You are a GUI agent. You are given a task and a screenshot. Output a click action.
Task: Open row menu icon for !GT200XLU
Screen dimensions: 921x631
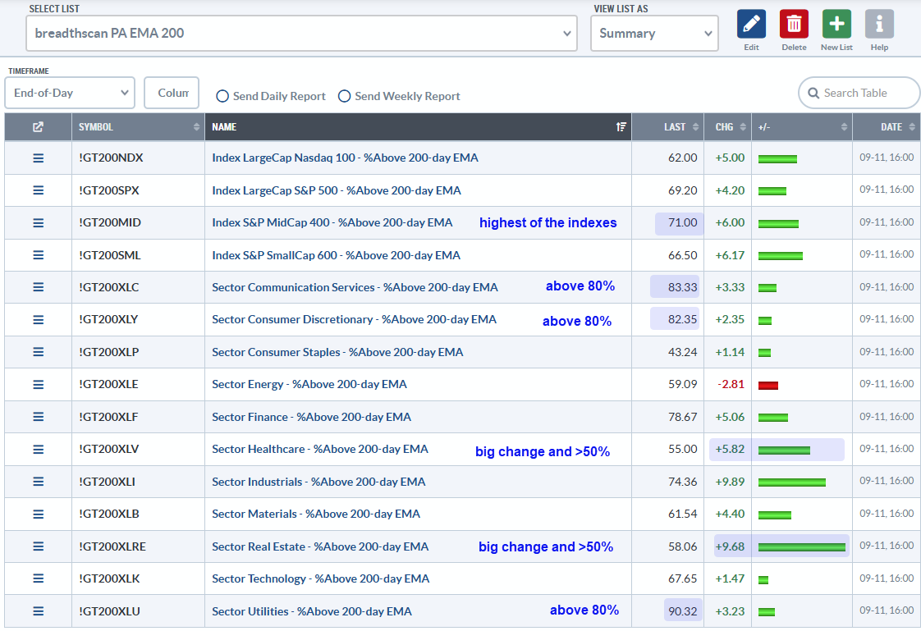38,611
